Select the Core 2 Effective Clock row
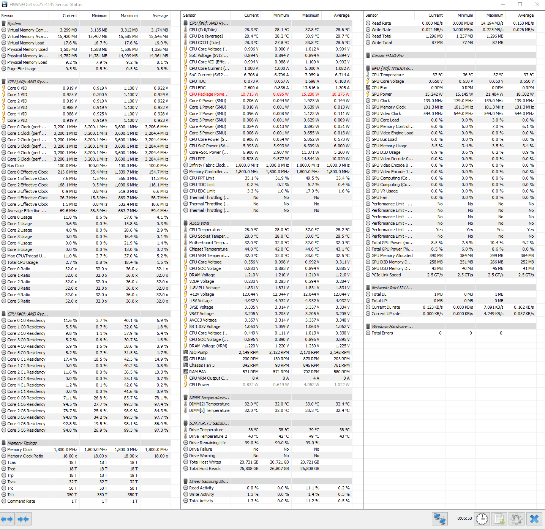 [x=85, y=185]
